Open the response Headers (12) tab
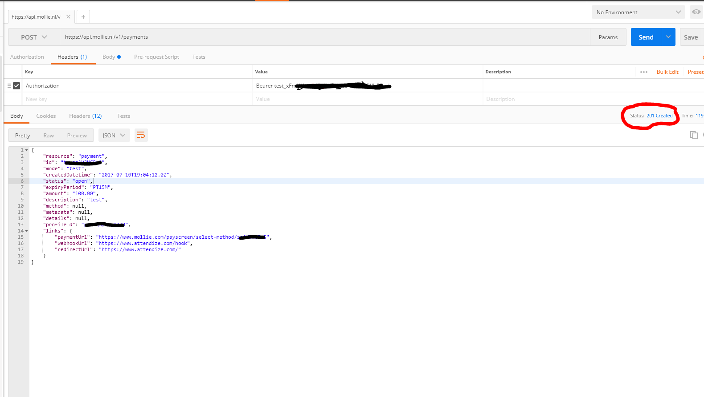Viewport: 704px width, 397px height. point(86,116)
